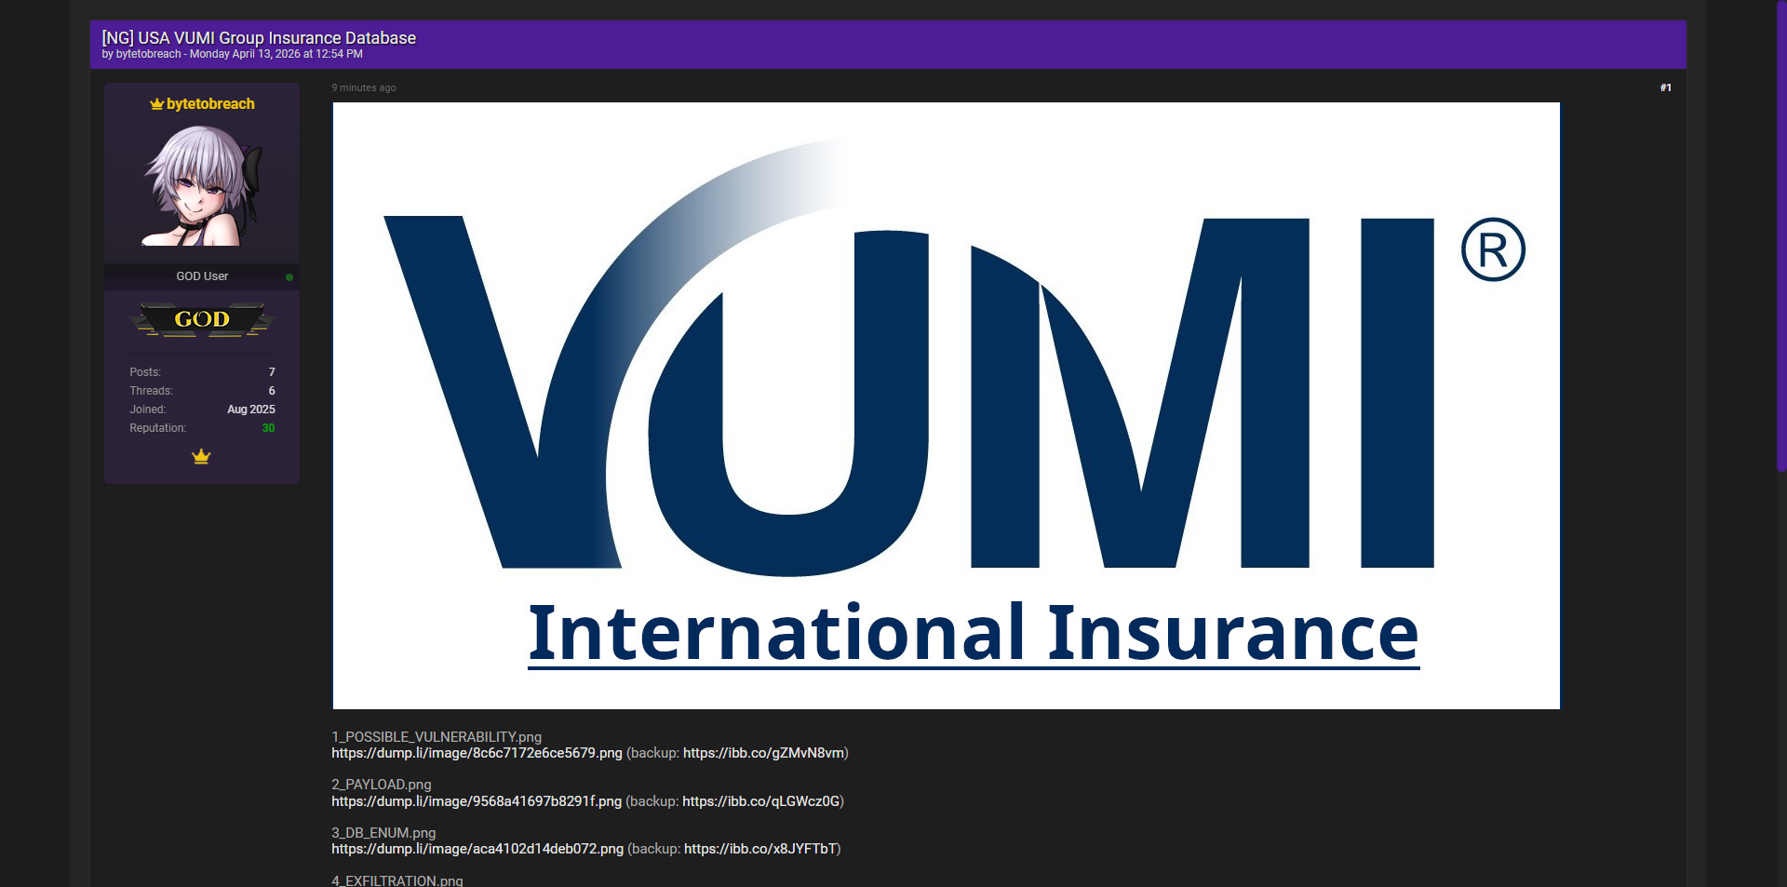
Task: Click the VUMI International Insurance logo image
Action: tap(946, 406)
